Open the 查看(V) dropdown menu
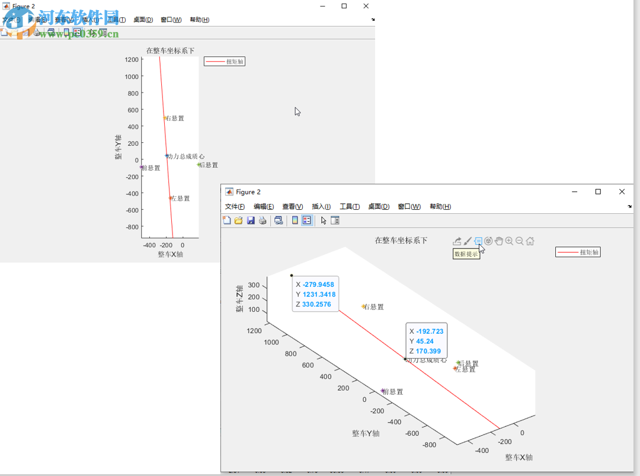This screenshot has width=640, height=476. [292, 206]
